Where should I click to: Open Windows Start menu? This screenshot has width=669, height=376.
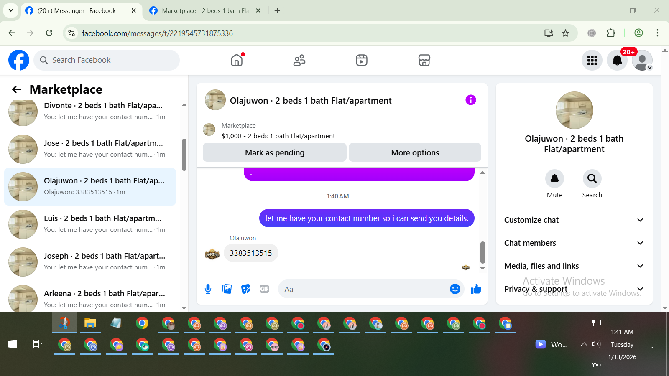(13, 344)
